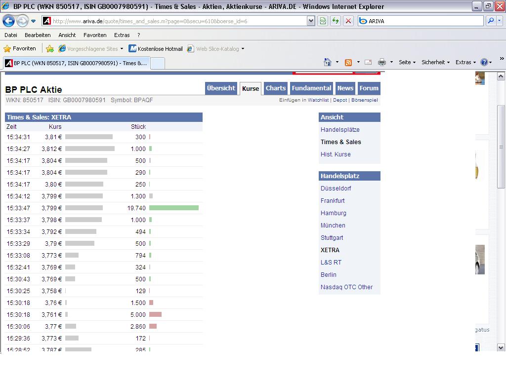506x379 pixels.
Task: Switch to the Forum tab
Action: [x=369, y=88]
